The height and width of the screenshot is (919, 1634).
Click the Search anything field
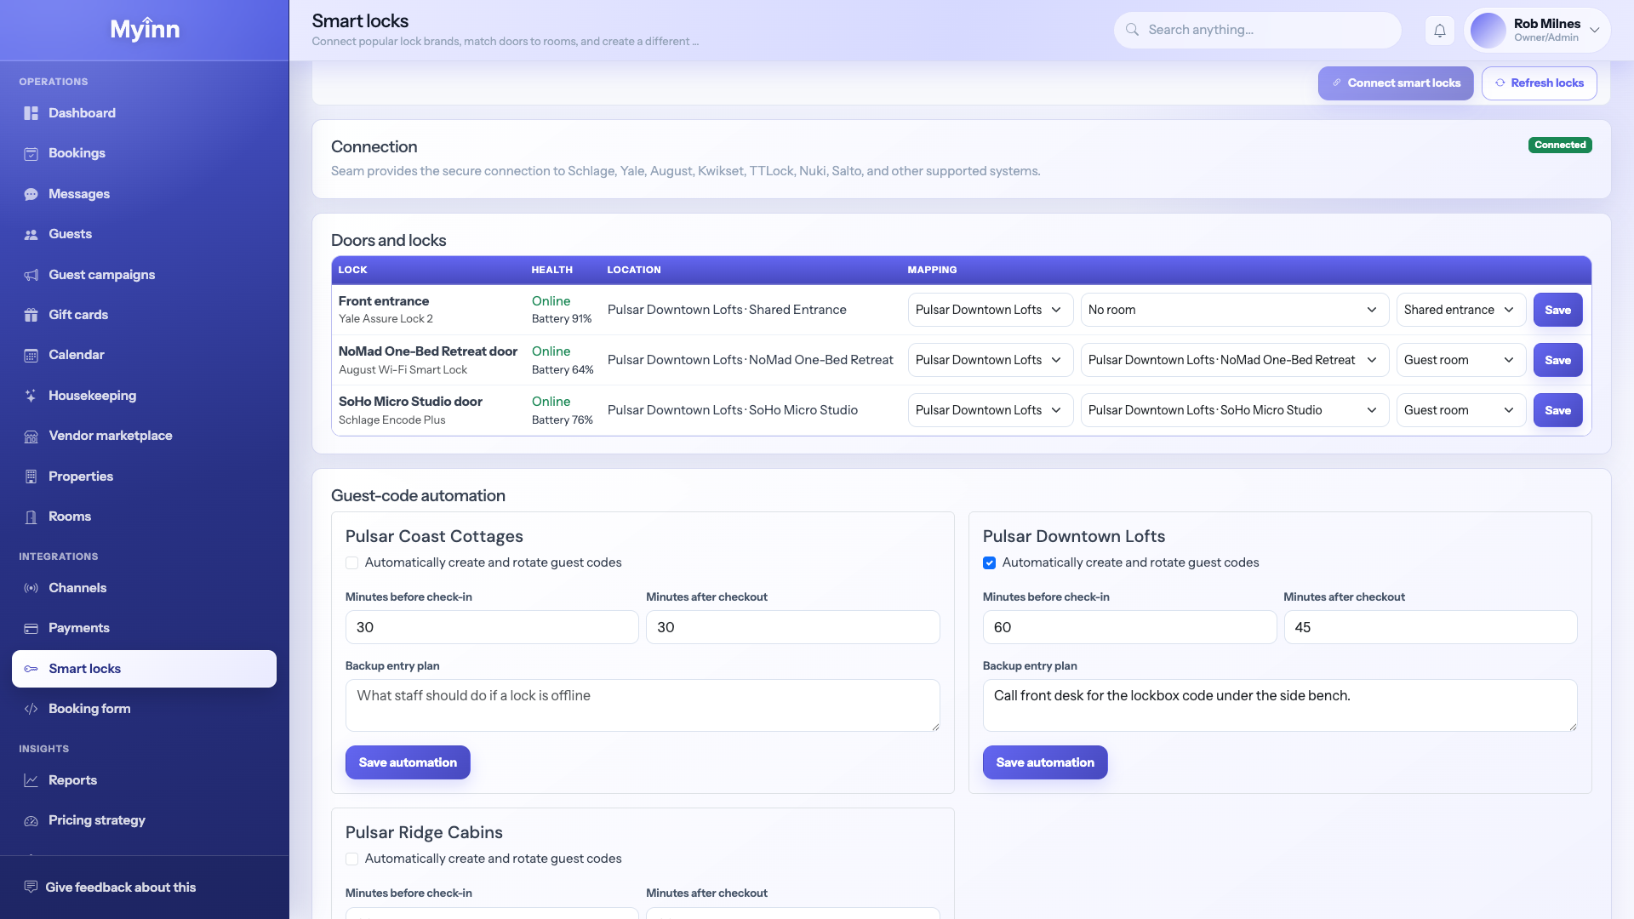1257,31
